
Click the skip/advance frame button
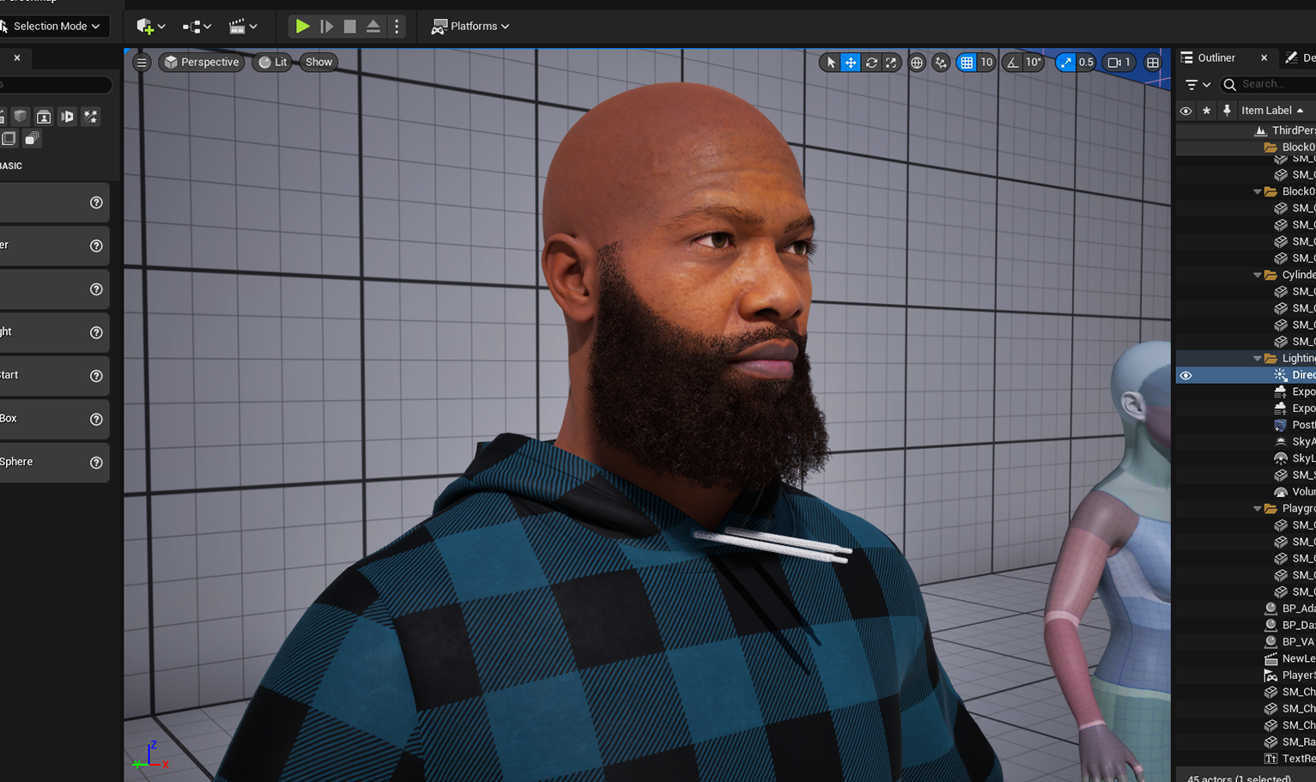click(326, 27)
